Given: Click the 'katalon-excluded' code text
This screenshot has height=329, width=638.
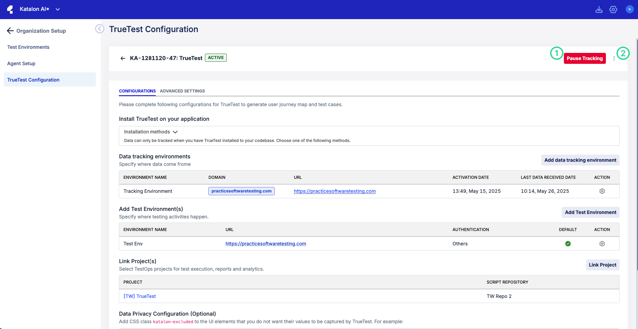Looking at the screenshot, I should tap(173, 321).
